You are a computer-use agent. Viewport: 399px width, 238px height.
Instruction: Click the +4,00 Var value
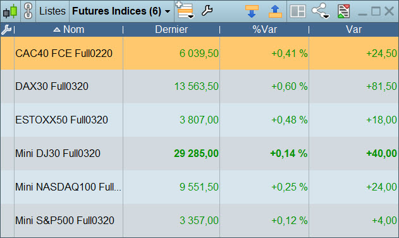384,221
